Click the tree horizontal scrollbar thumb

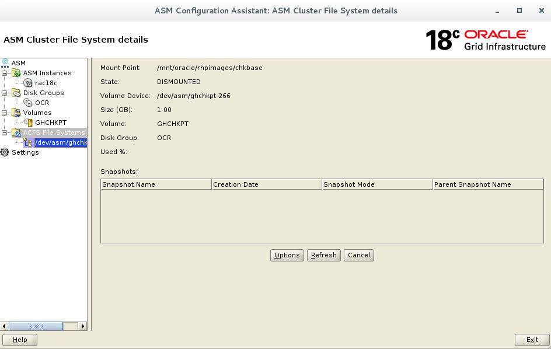click(36, 326)
